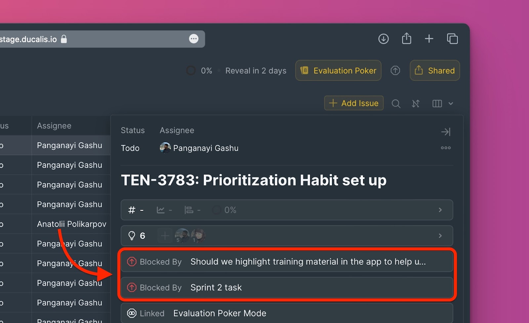Viewport: 529px width, 323px height.
Task: Select the Anatolii Polikarpov assignee row
Action: 71,224
